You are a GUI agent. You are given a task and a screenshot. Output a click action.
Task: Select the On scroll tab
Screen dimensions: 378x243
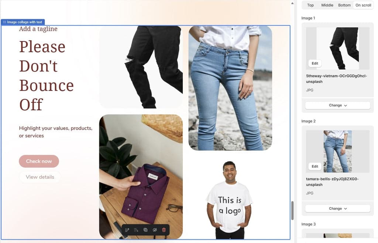coord(363,5)
